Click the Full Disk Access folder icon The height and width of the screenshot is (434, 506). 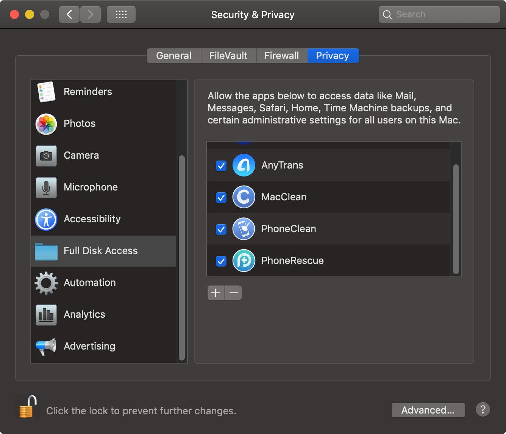coord(46,251)
